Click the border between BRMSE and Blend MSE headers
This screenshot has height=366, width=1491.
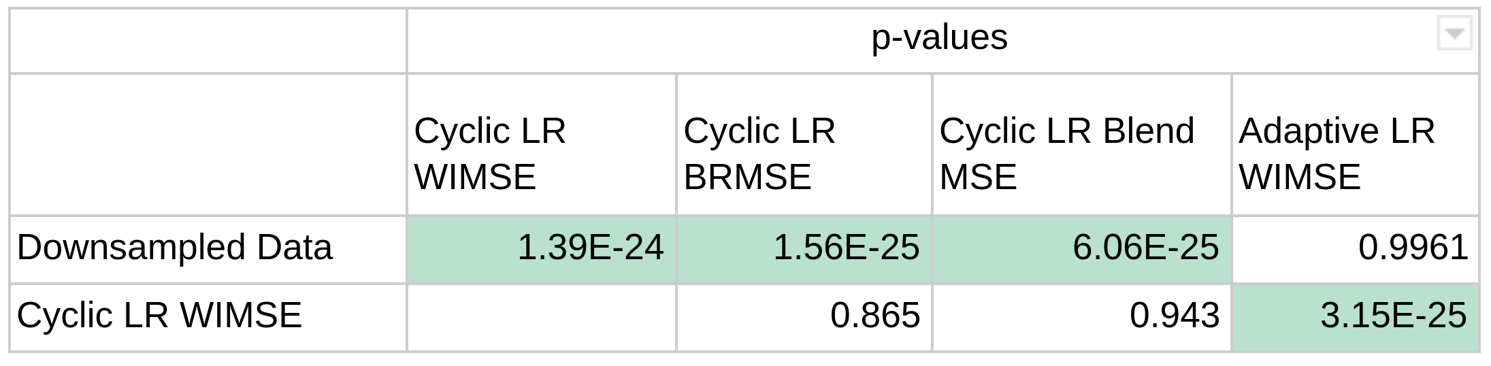coord(932,145)
